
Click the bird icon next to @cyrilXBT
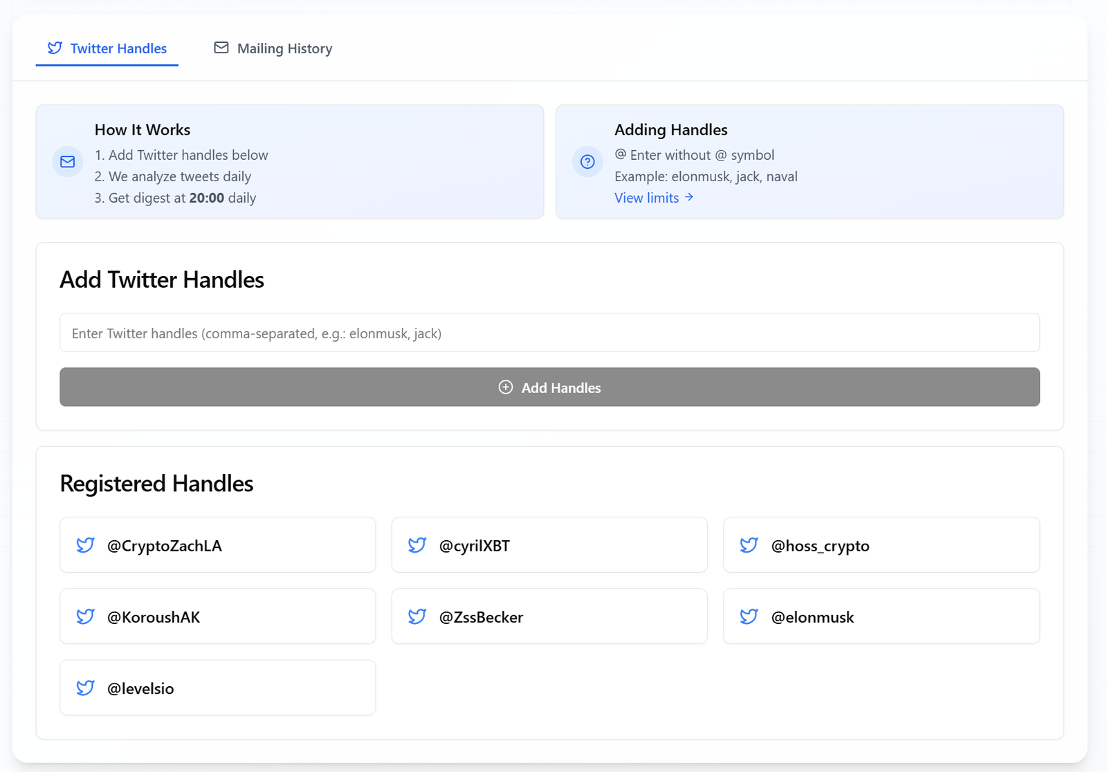point(417,545)
